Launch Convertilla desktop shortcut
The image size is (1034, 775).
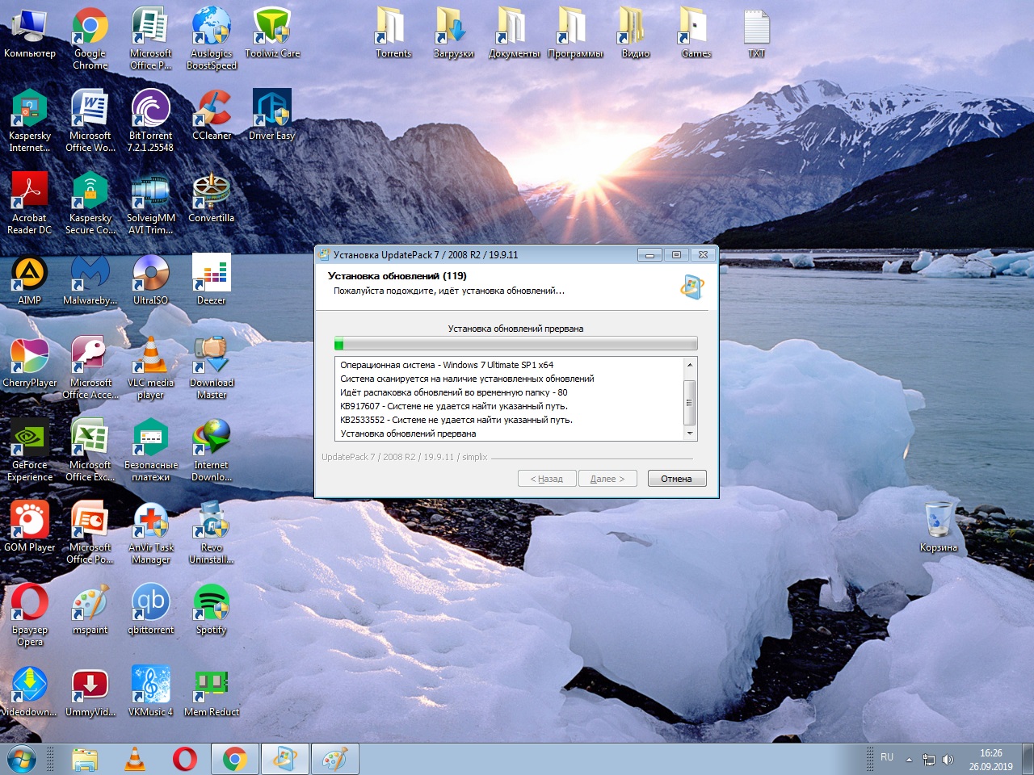point(212,199)
